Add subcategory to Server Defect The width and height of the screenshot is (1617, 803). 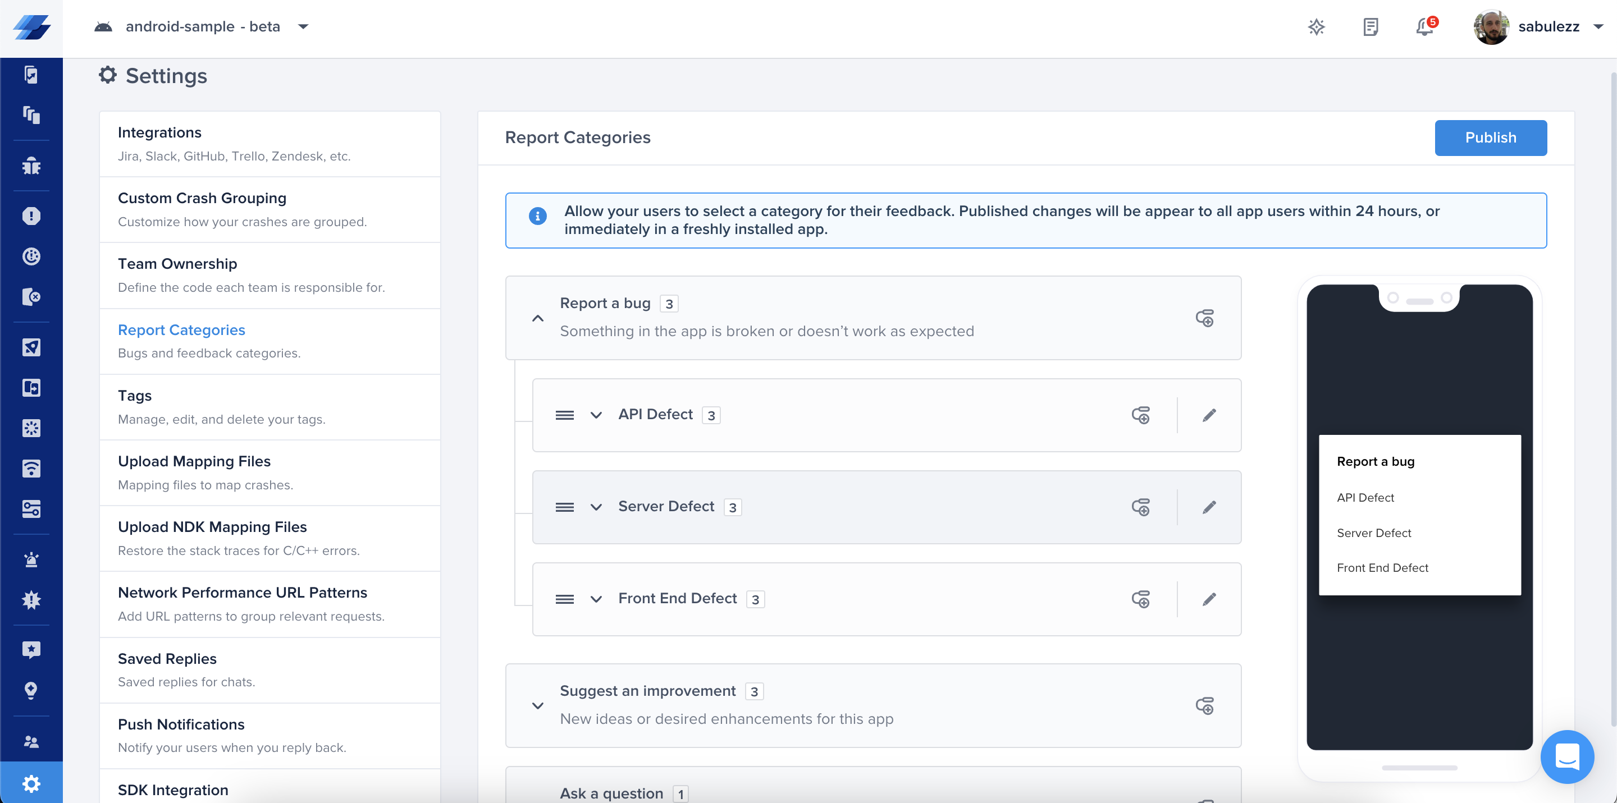click(1140, 507)
